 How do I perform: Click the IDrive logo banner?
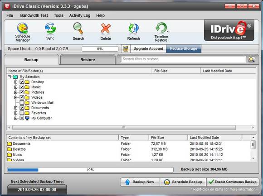229,30
